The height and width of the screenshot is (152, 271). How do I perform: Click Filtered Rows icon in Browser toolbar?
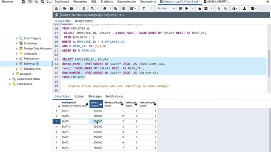36,2
